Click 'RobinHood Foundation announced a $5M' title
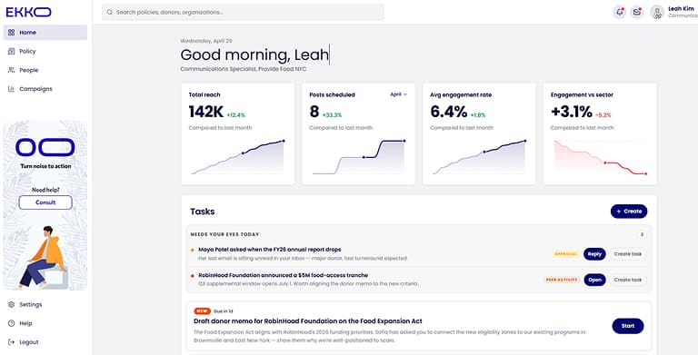The width and height of the screenshot is (698, 355). pos(284,275)
